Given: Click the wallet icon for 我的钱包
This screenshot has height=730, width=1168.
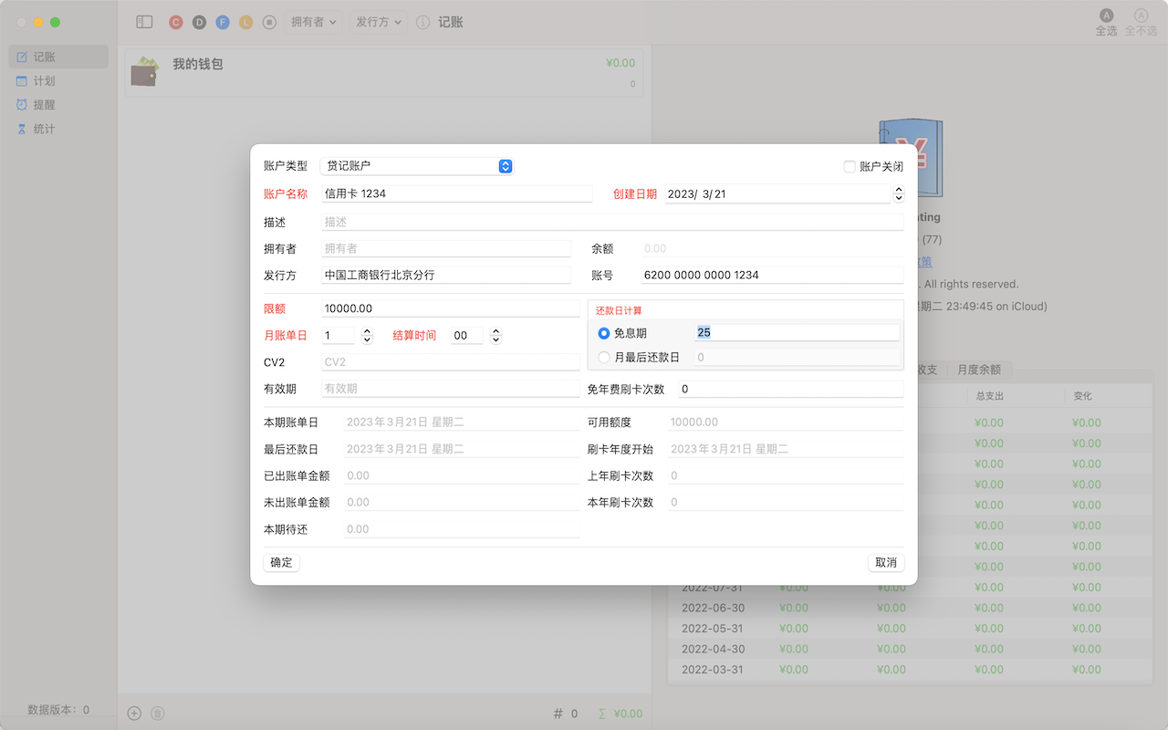Looking at the screenshot, I should point(146,71).
